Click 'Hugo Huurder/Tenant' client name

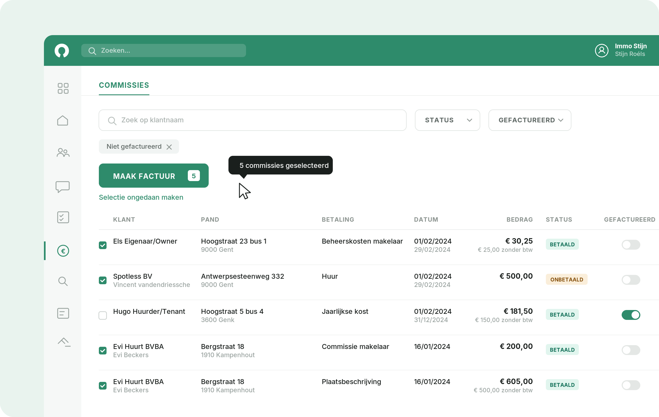coord(149,311)
